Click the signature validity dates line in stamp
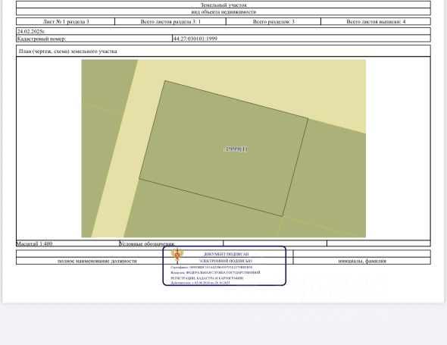 point(200,283)
